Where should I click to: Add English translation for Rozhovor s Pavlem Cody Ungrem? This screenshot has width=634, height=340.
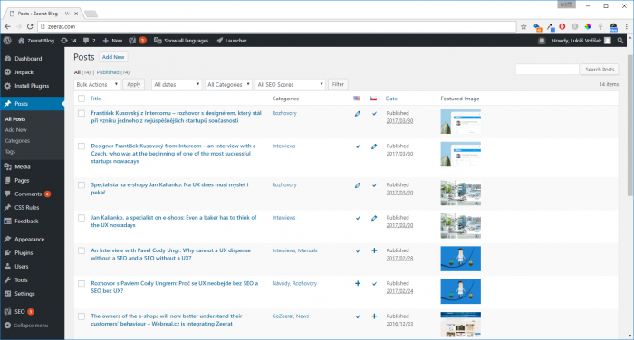[358, 283]
